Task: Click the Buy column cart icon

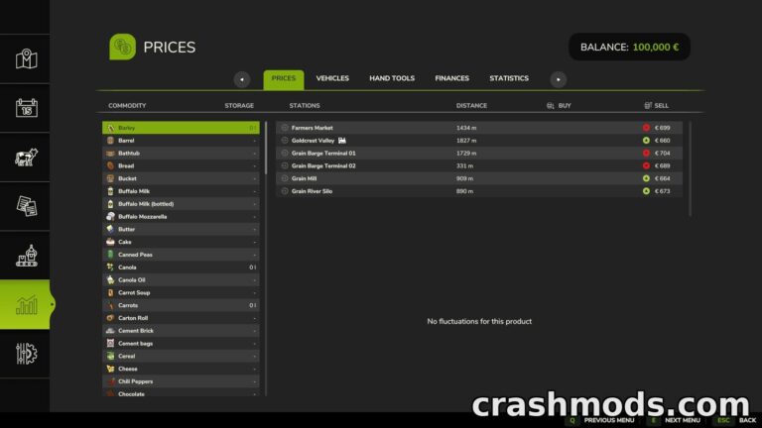Action: pyautogui.click(x=550, y=105)
